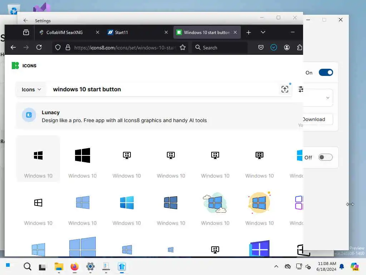Viewport: 366px width, 275px height.
Task: Select the Windows 10 icon with clouds
Action: tap(215, 203)
